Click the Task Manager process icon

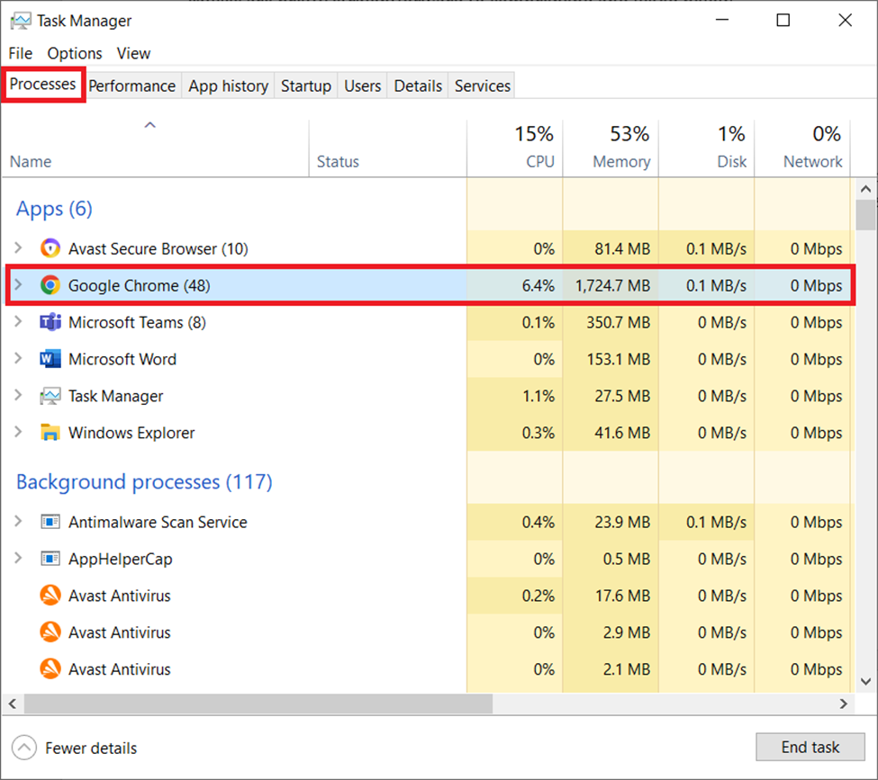(x=50, y=396)
